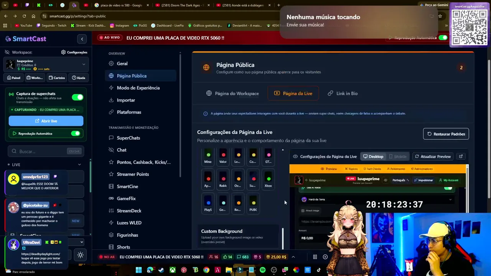Viewport: 491px width, 276px height.
Task: Collapse the LIVE section chevron
Action: click(79, 165)
